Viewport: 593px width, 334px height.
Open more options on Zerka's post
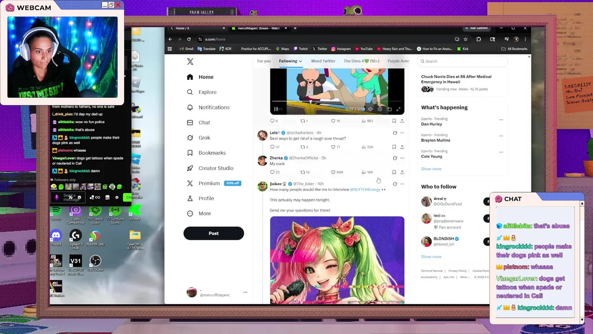[x=402, y=158]
